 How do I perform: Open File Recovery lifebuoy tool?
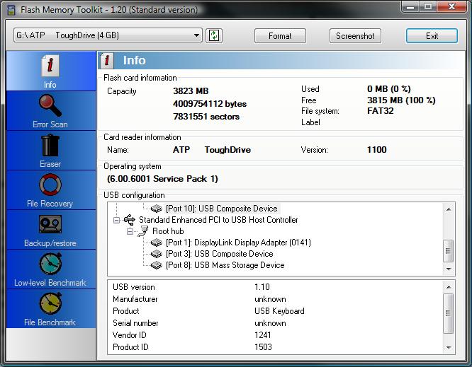[x=51, y=190]
